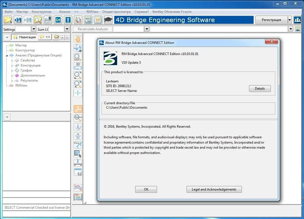The image size is (304, 219).
Task: Click the View direction icon
Action: (x=78, y=145)
